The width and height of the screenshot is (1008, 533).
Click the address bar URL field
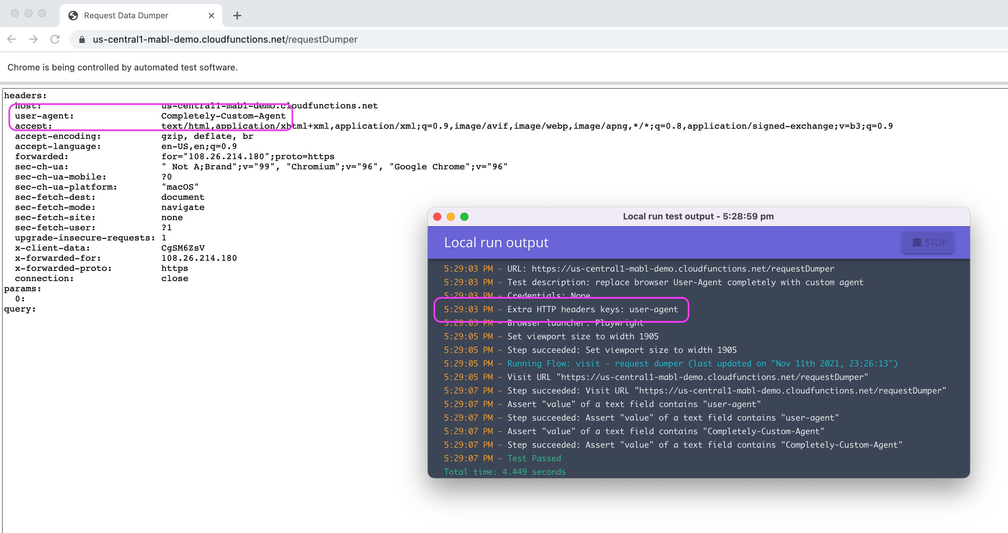pos(225,40)
